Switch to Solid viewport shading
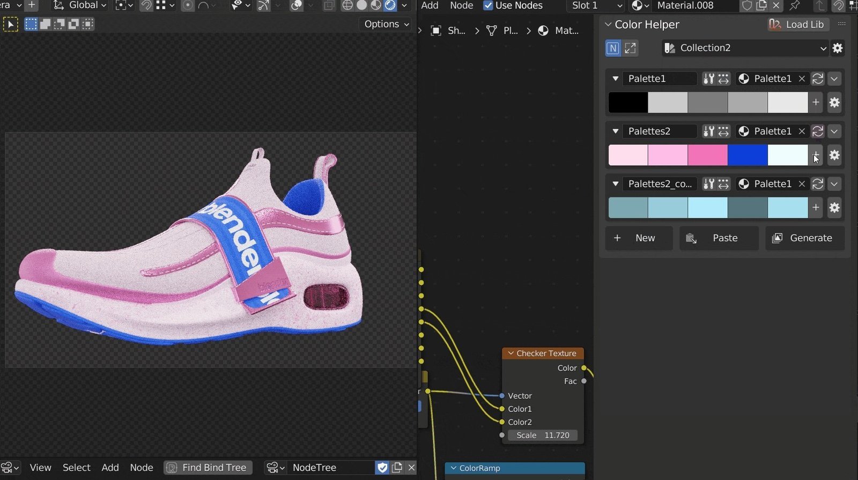 [x=362, y=5]
